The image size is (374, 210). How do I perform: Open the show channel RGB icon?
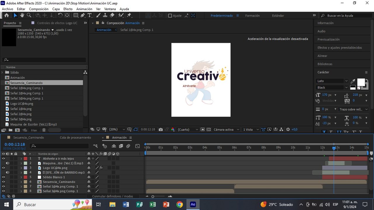point(173,129)
